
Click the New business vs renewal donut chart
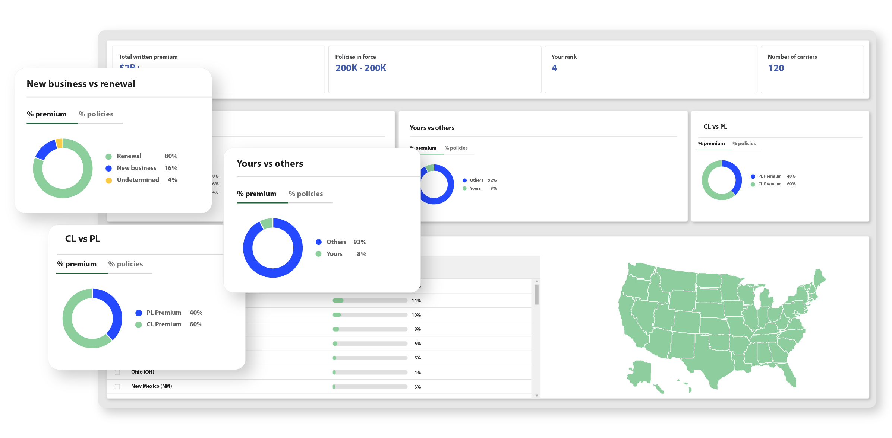point(63,168)
